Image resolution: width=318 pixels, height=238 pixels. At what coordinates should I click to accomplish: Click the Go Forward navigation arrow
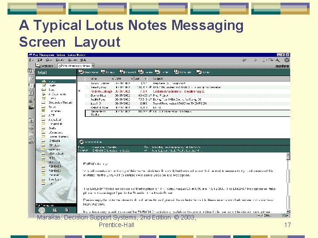click(254, 60)
